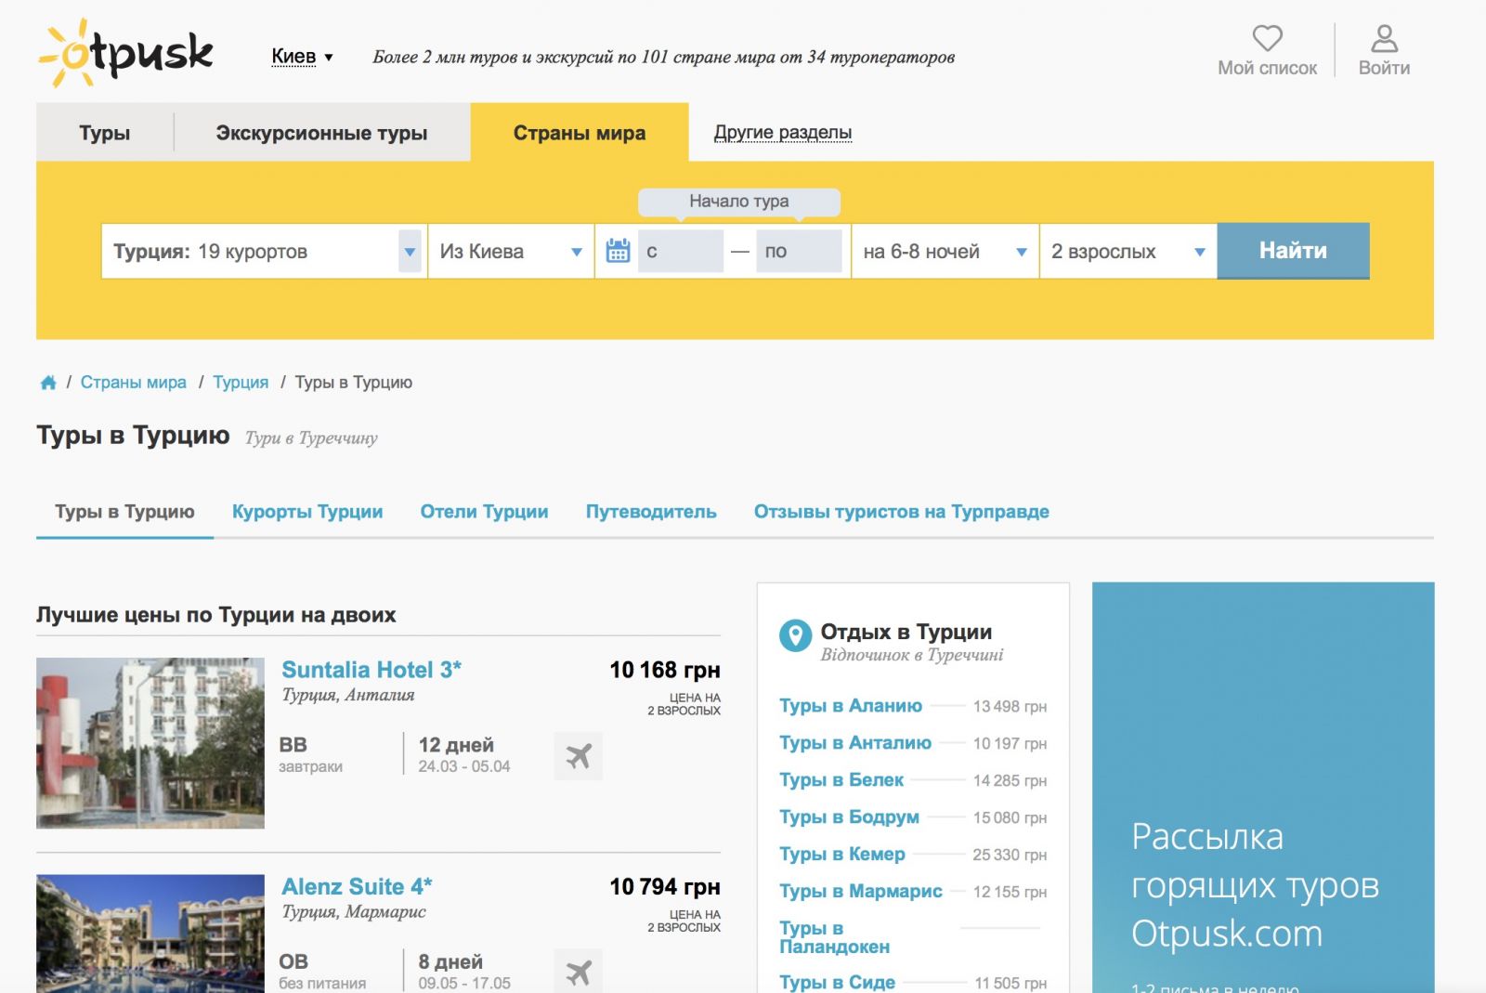Switch to Экскурсионные туры tab

(321, 133)
